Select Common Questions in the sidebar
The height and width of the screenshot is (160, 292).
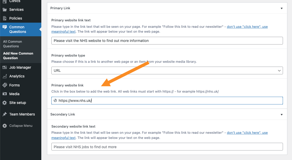20,29
